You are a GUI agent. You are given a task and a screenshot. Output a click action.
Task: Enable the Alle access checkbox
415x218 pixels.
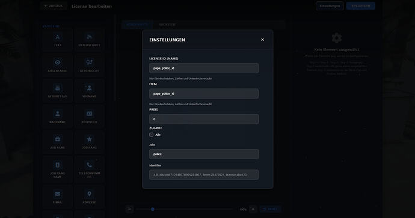point(152,135)
